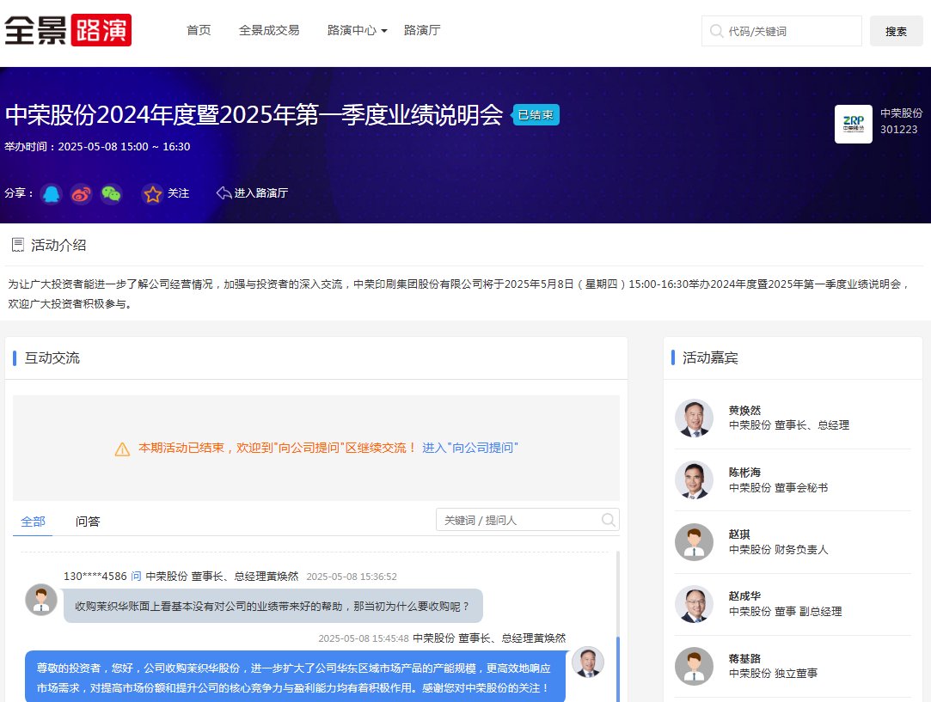Click the 中荣股份 ZRP company logo
The image size is (931, 702).
click(853, 124)
